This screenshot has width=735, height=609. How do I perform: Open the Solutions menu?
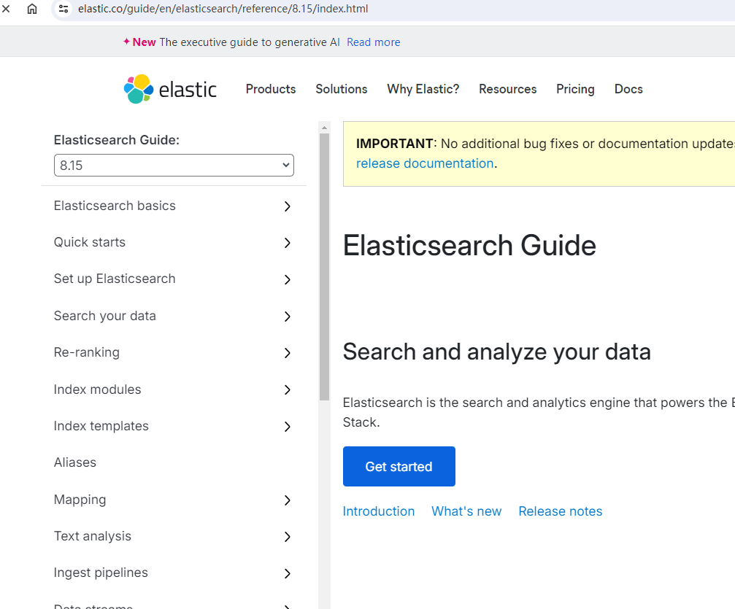pyautogui.click(x=342, y=89)
